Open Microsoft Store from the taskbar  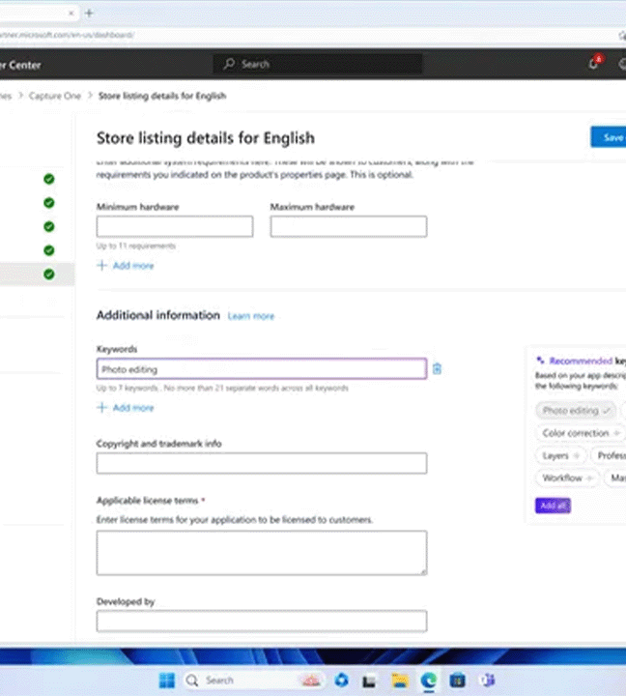457,680
